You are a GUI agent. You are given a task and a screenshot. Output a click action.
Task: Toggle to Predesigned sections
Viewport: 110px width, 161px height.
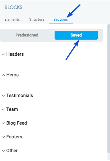tap(27, 35)
